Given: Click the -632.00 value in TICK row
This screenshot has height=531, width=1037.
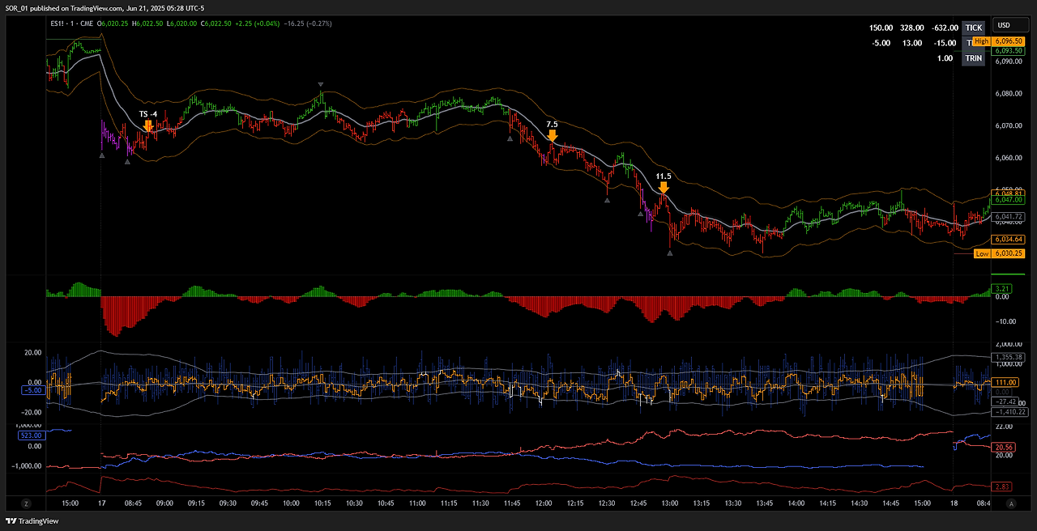Looking at the screenshot, I should (x=945, y=28).
